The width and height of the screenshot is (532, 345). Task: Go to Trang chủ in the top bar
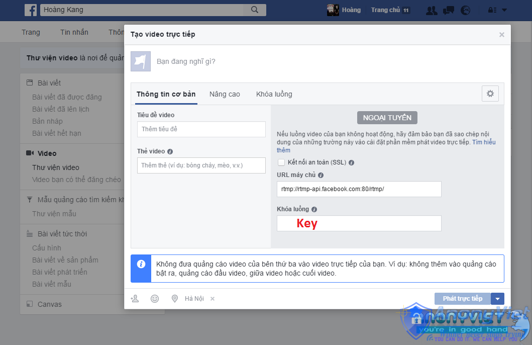coord(385,10)
